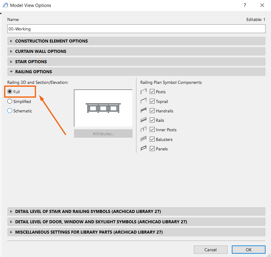271x257 pixels.
Task: Click the Balusters symbol icon
Action: (x=144, y=139)
